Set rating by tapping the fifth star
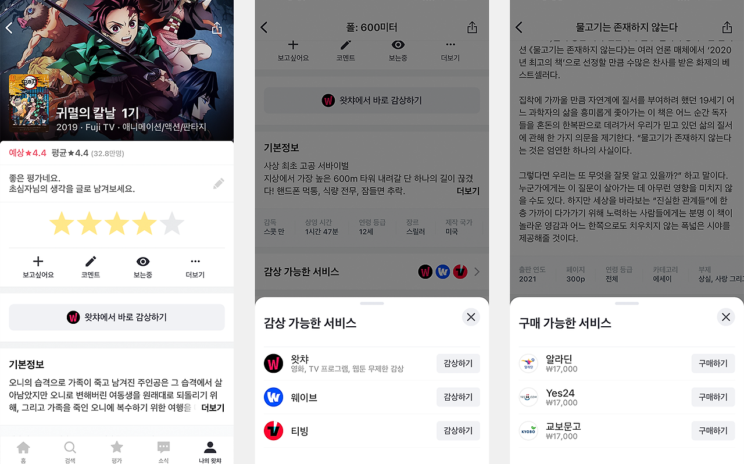 171,224
